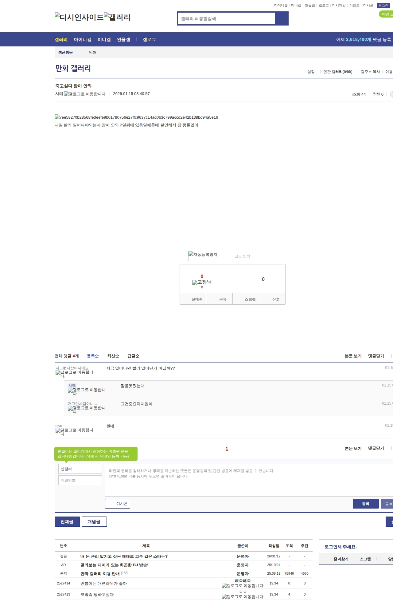Click the 디시인사이드 logo image
The width and height of the screenshot is (393, 602).
click(x=79, y=17)
